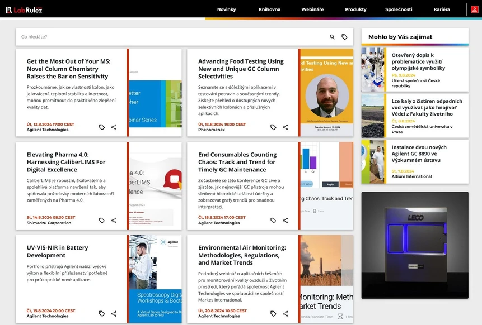
Task: Open the Kariéra page
Action: [441, 9]
